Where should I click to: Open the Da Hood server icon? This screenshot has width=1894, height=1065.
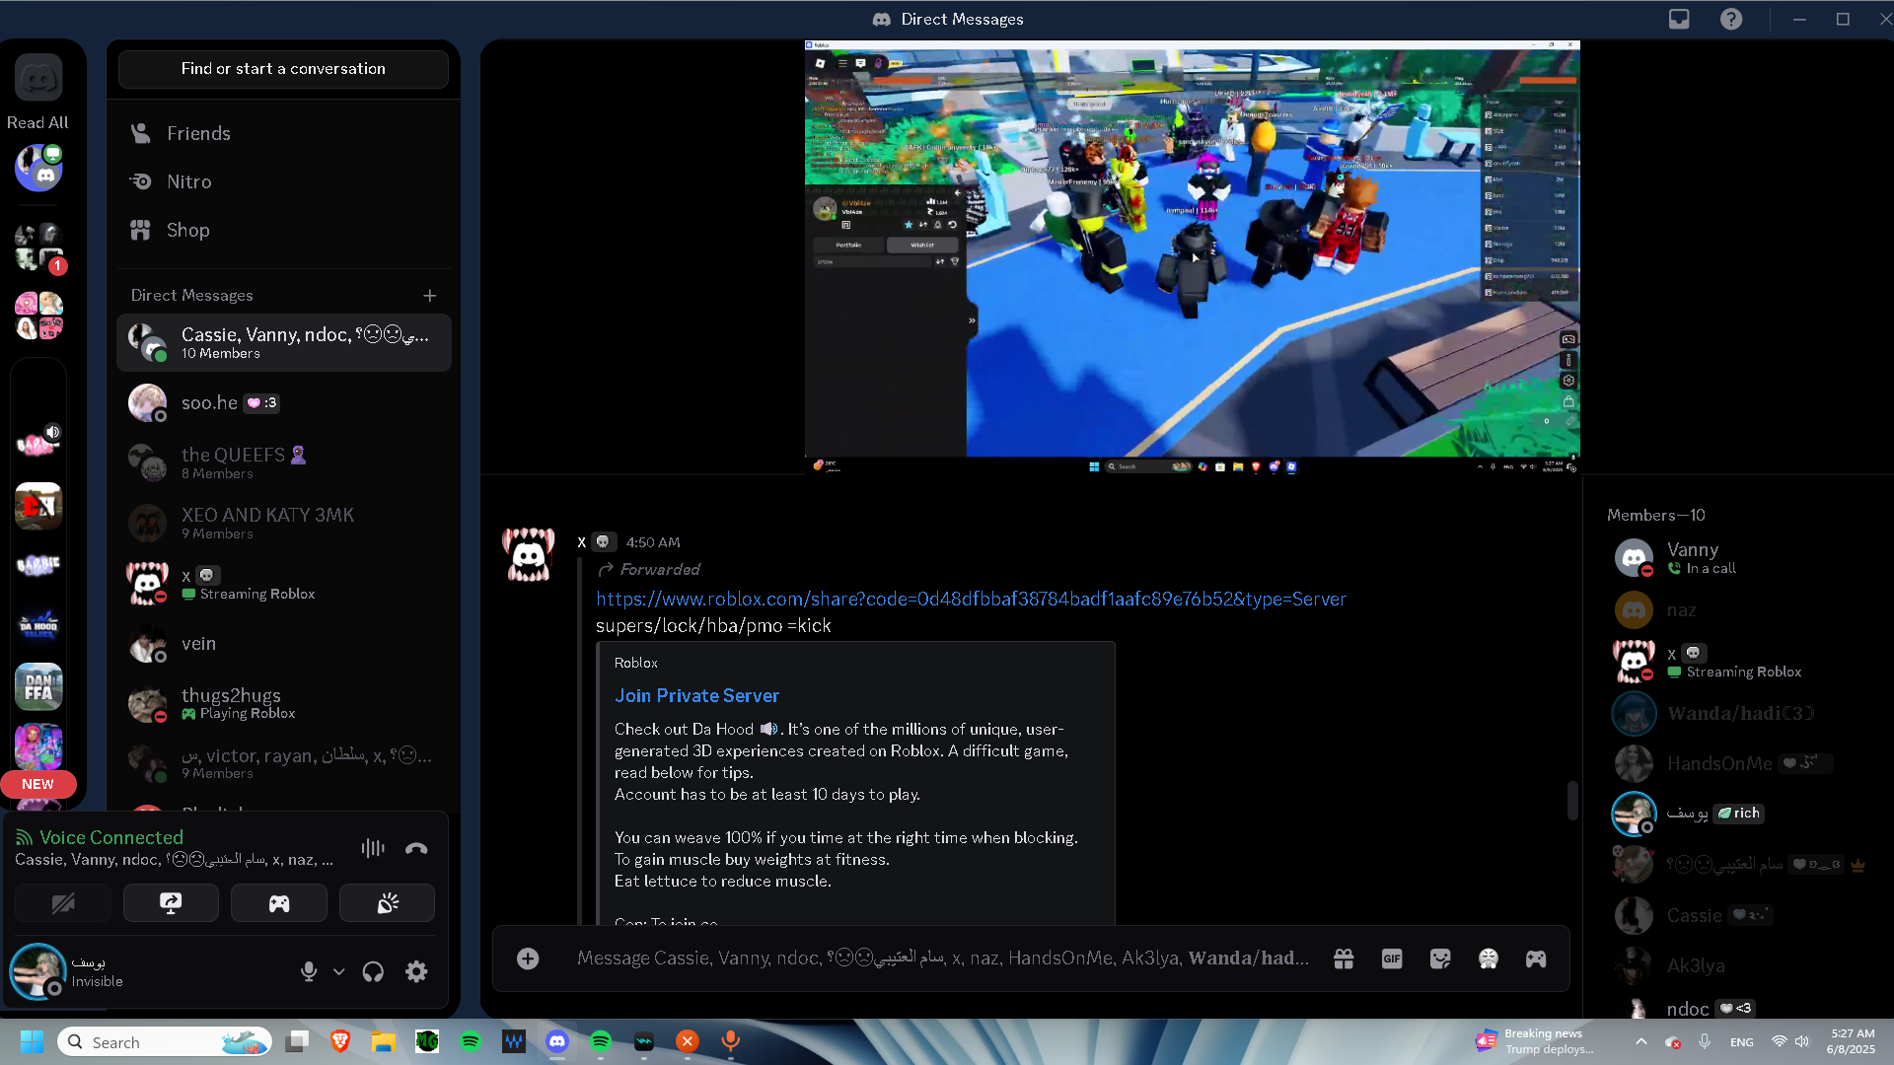tap(38, 626)
